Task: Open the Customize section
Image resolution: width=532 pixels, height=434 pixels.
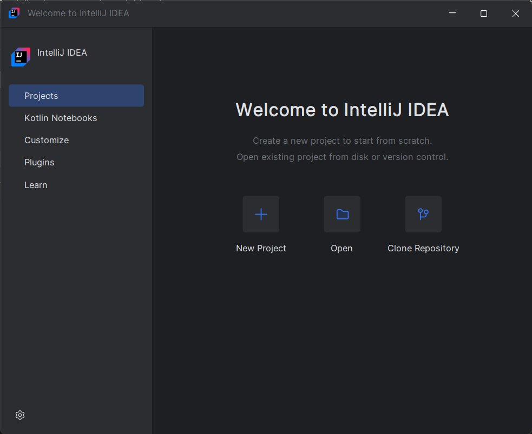Action: [47, 140]
